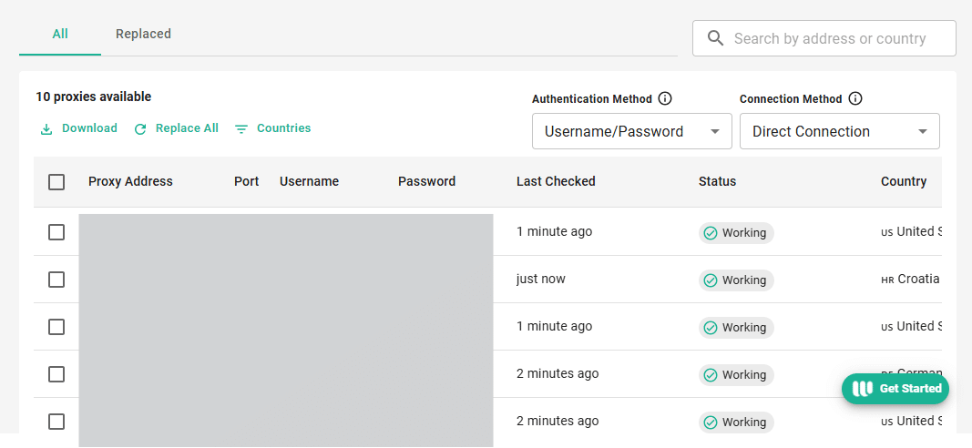Check the first proxy row checkbox
972x448 pixels.
[56, 232]
